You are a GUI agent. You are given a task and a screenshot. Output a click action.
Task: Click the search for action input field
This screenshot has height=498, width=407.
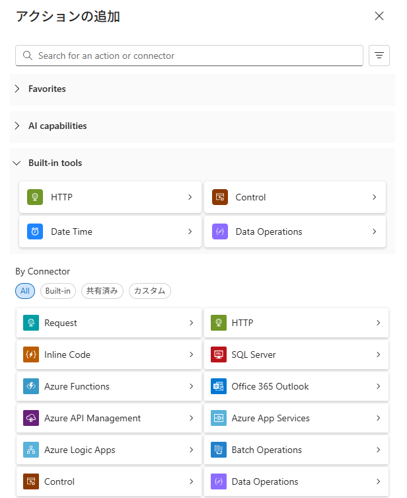click(189, 56)
